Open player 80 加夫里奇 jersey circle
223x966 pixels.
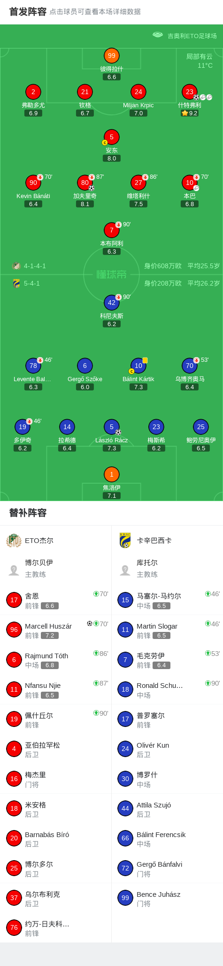[x=85, y=183]
